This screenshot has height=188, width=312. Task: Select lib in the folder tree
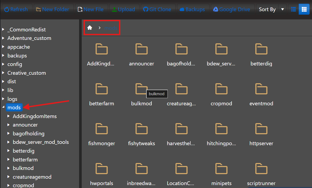pyautogui.click(x=10, y=90)
